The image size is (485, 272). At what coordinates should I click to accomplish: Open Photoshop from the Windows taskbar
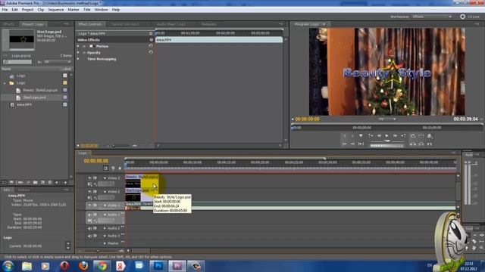click(x=158, y=266)
